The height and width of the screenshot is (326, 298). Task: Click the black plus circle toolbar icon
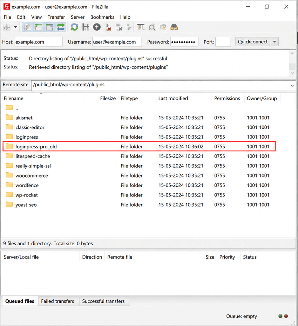pyautogui.click(x=97, y=27)
